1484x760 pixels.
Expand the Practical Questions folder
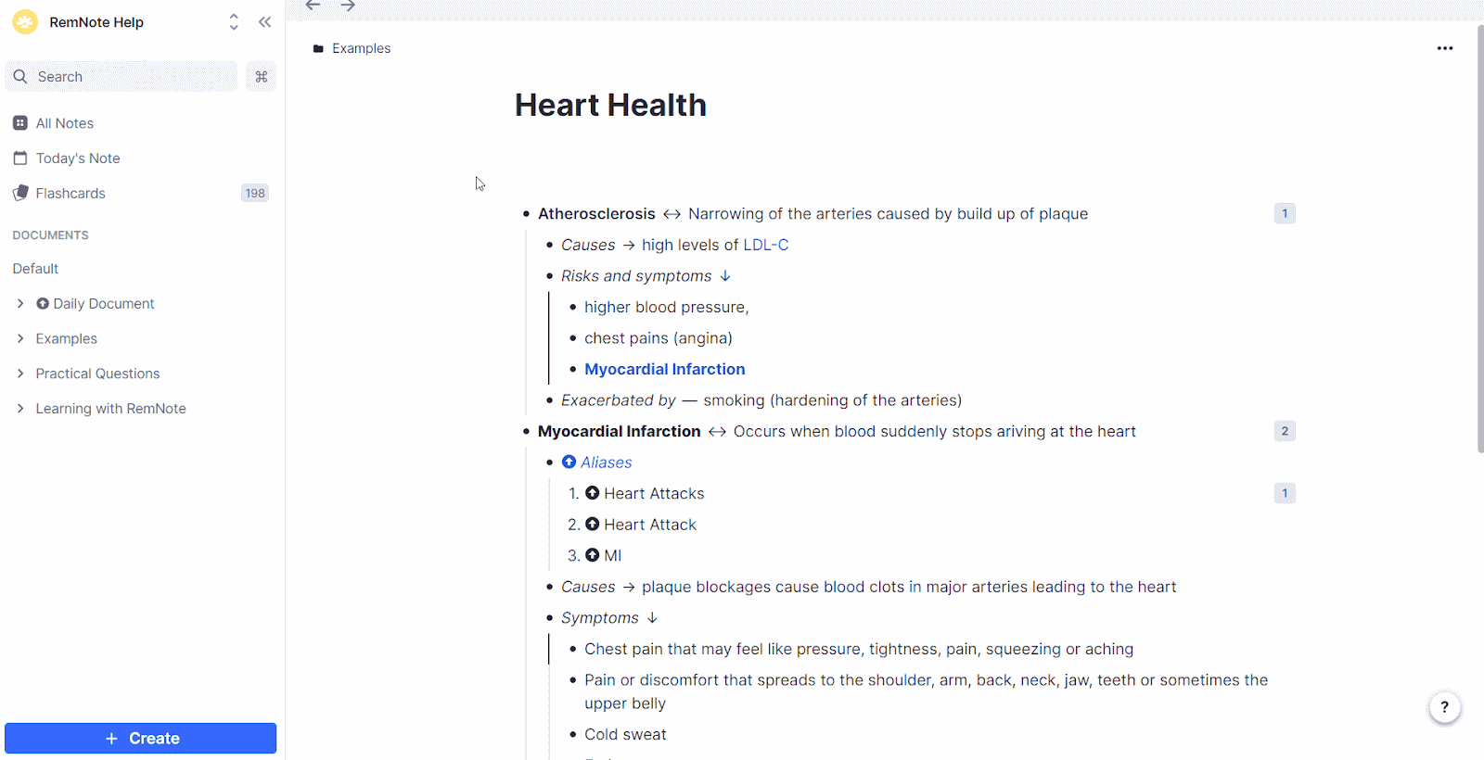20,374
